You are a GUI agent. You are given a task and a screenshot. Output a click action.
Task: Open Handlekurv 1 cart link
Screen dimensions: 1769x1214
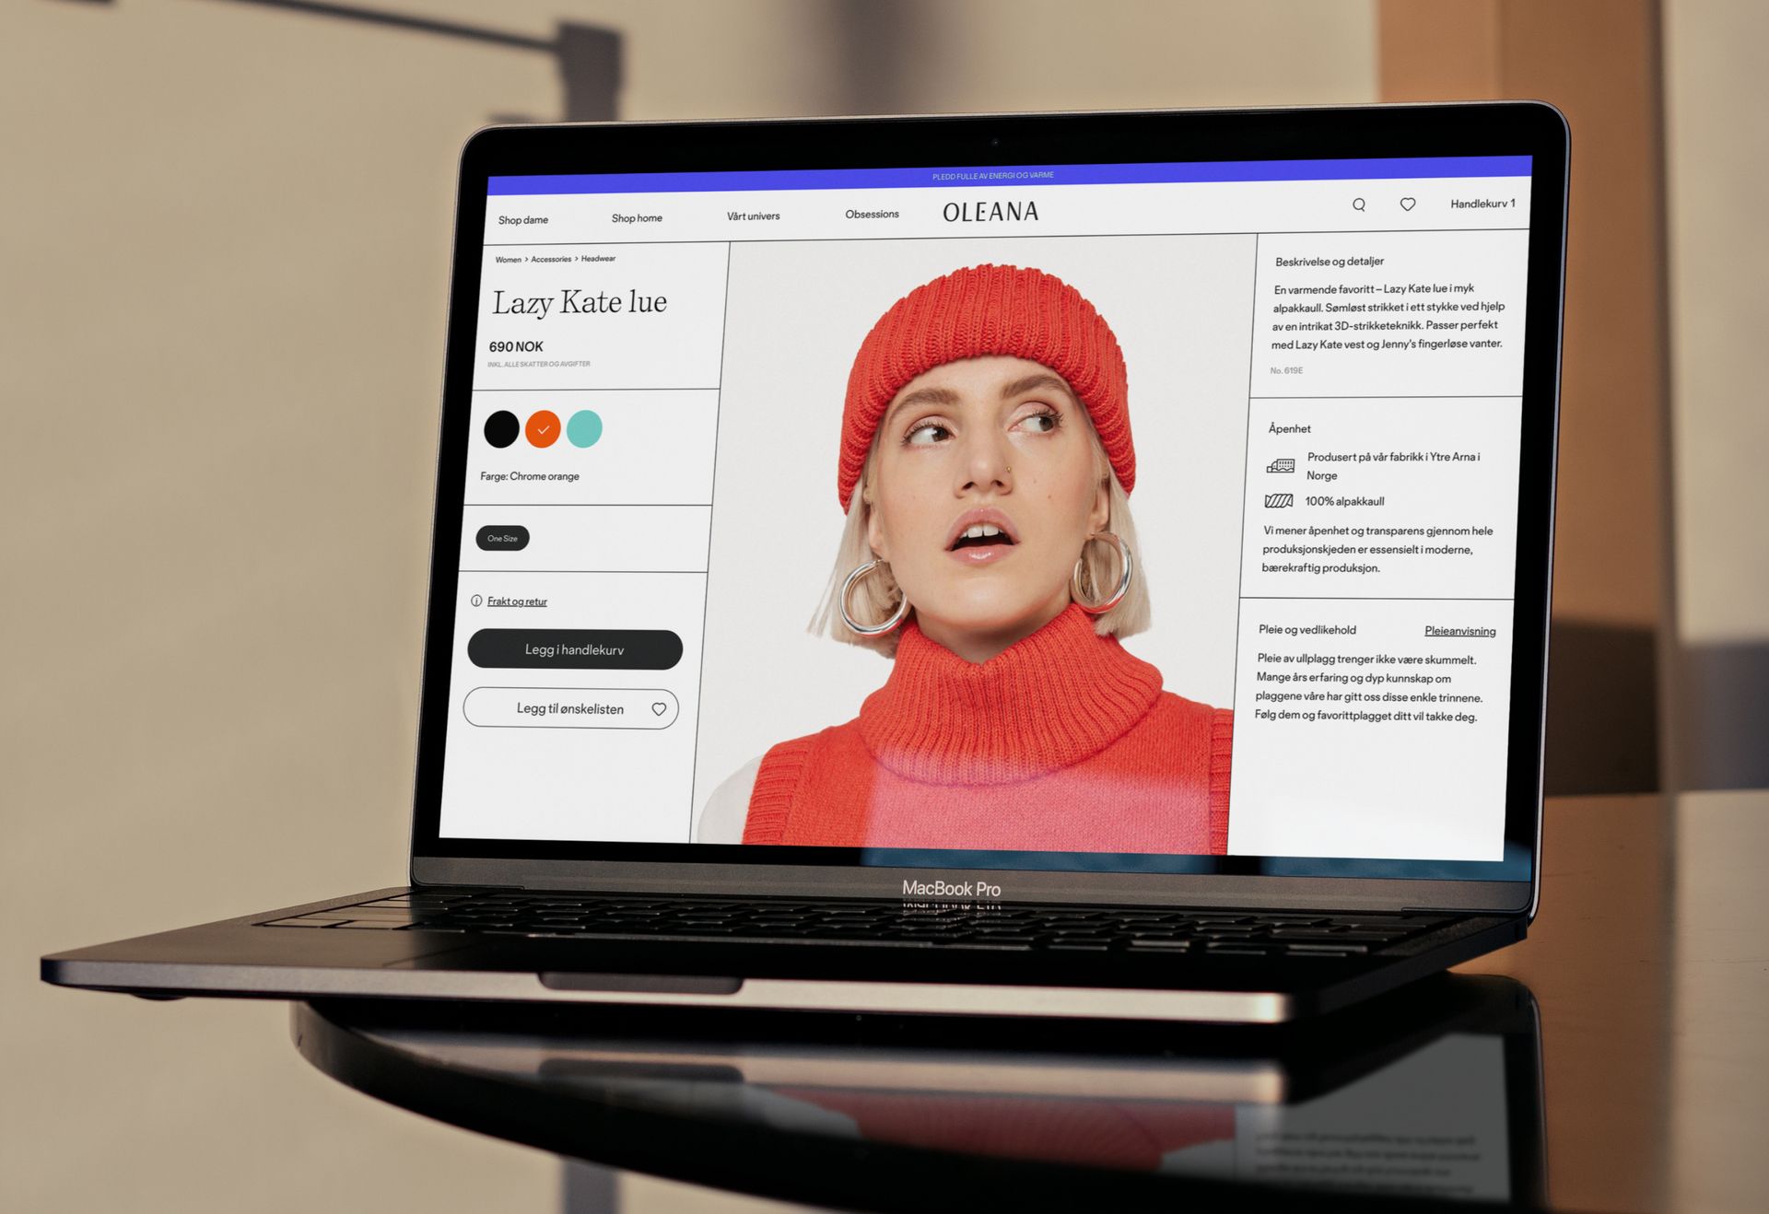(x=1482, y=204)
